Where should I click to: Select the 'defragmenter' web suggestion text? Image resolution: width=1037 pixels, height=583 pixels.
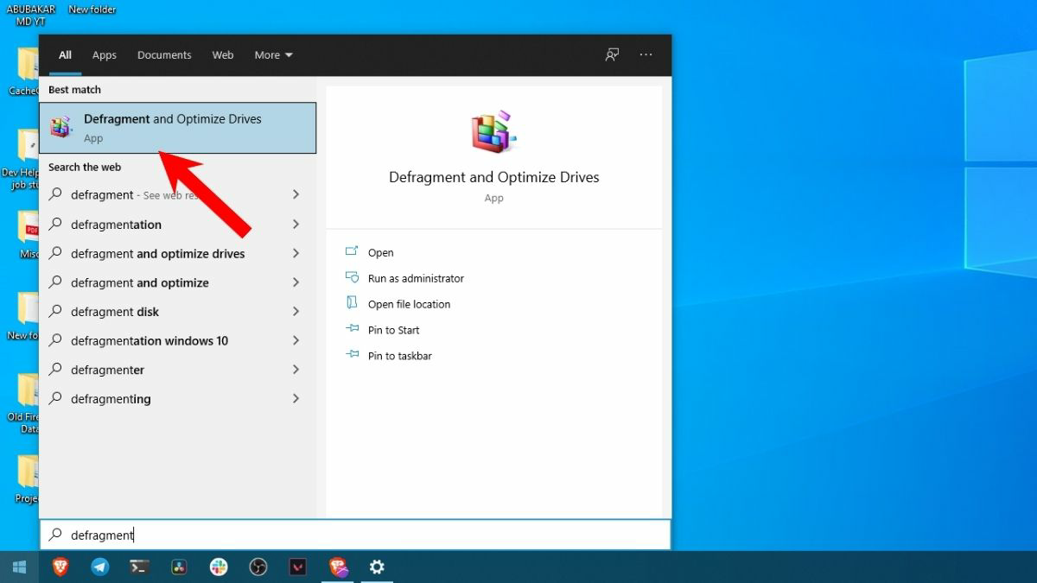107,370
